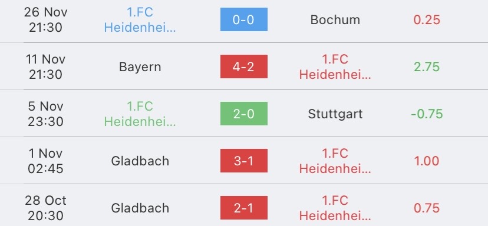Click blue 1.FC Heidenheim in Bochum match
Viewport: 488px width, 226px height.
click(x=140, y=20)
